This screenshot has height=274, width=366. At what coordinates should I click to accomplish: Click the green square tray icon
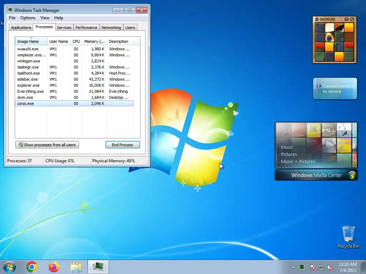tap(302, 267)
